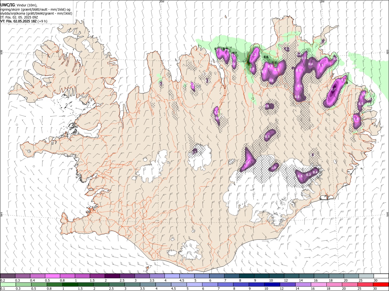Click the bright red rain swatch above 30
Viewport: 389px width, 291px height.
(x=381, y=284)
